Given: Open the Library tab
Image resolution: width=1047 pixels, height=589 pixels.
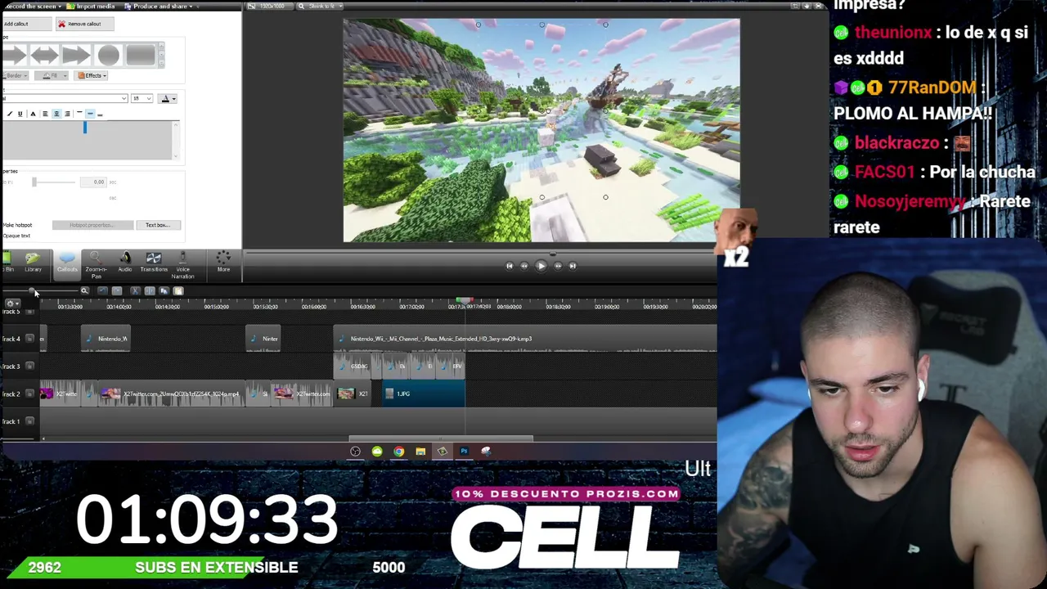Looking at the screenshot, I should point(33,263).
